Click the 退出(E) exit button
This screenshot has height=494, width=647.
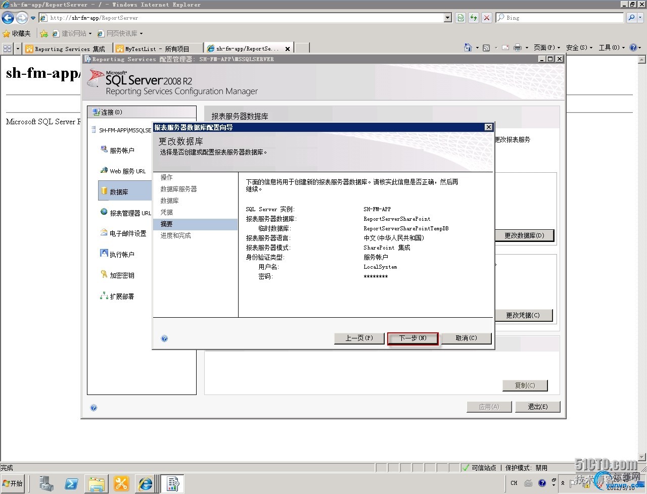pos(538,407)
